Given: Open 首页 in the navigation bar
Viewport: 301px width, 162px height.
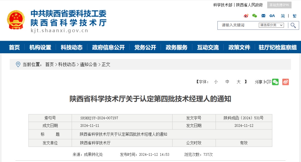Looking at the screenshot, I should coord(14,47).
